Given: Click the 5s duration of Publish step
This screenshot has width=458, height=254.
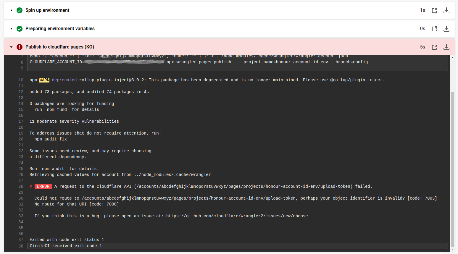Looking at the screenshot, I should pyautogui.click(x=422, y=47).
